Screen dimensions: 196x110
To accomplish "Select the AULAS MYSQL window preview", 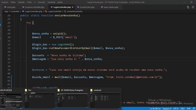I will [11, 98].
